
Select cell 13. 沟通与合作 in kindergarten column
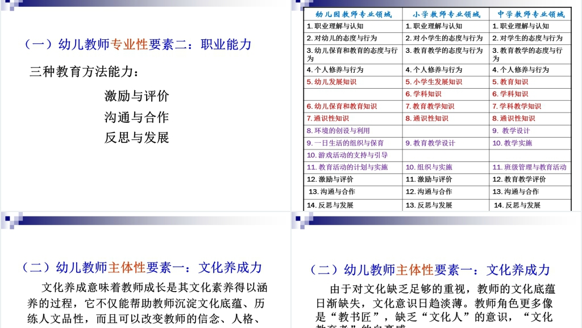pyautogui.click(x=354, y=192)
